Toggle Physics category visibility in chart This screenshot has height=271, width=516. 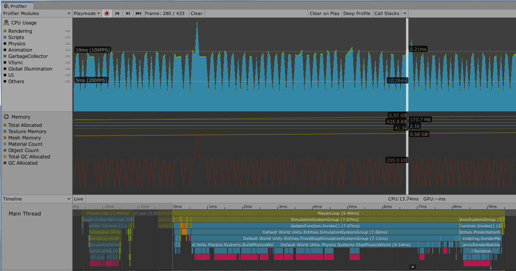point(5,44)
